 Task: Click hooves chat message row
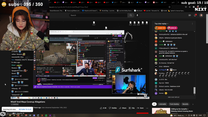(x=174, y=93)
